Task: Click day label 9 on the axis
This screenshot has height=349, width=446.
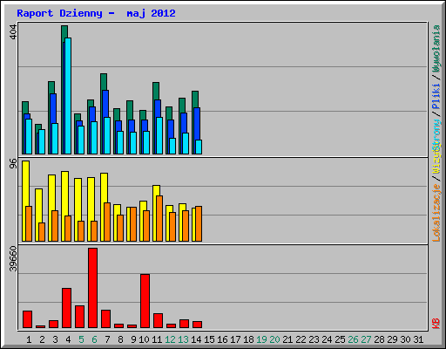Action: click(x=133, y=339)
